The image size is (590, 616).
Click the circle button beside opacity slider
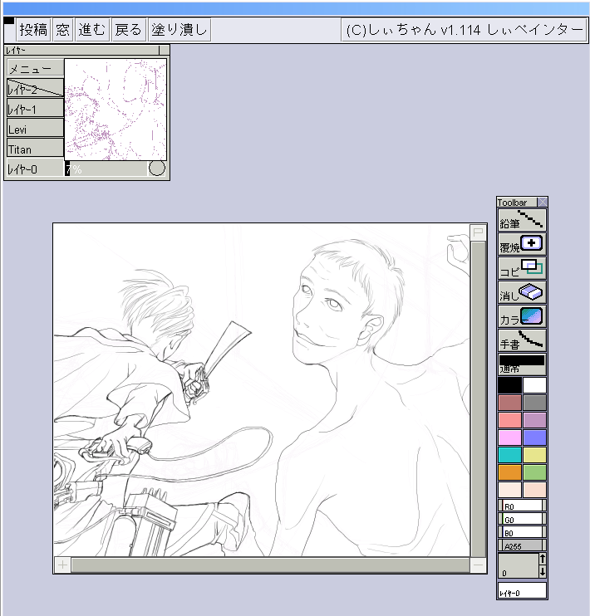click(x=156, y=169)
